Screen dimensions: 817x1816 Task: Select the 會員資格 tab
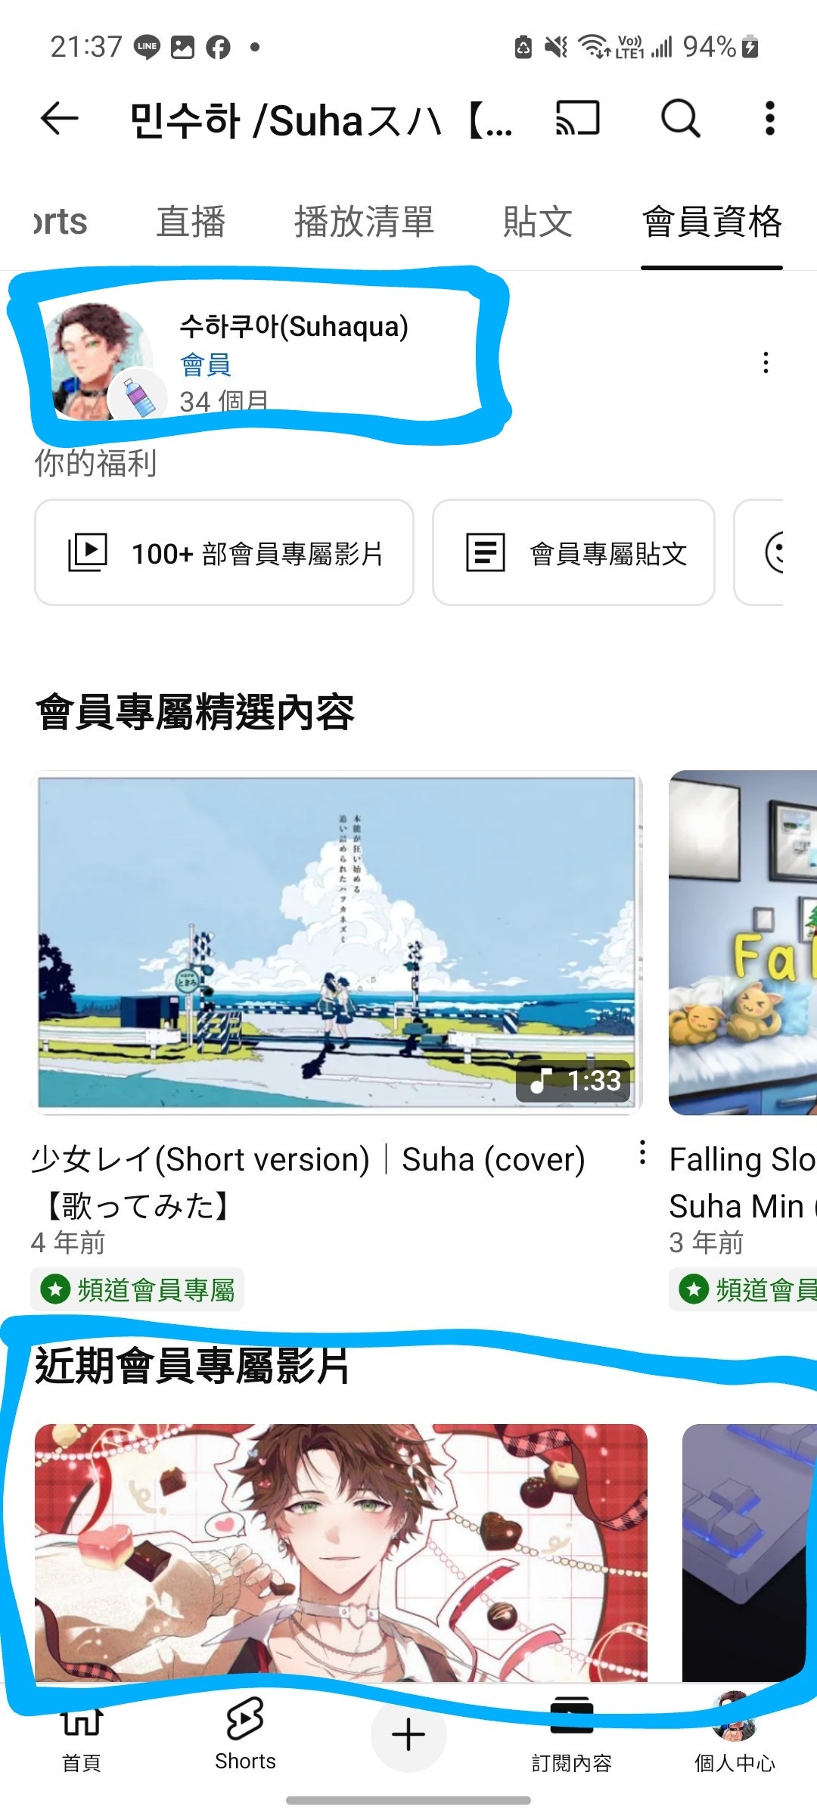pyautogui.click(x=712, y=222)
